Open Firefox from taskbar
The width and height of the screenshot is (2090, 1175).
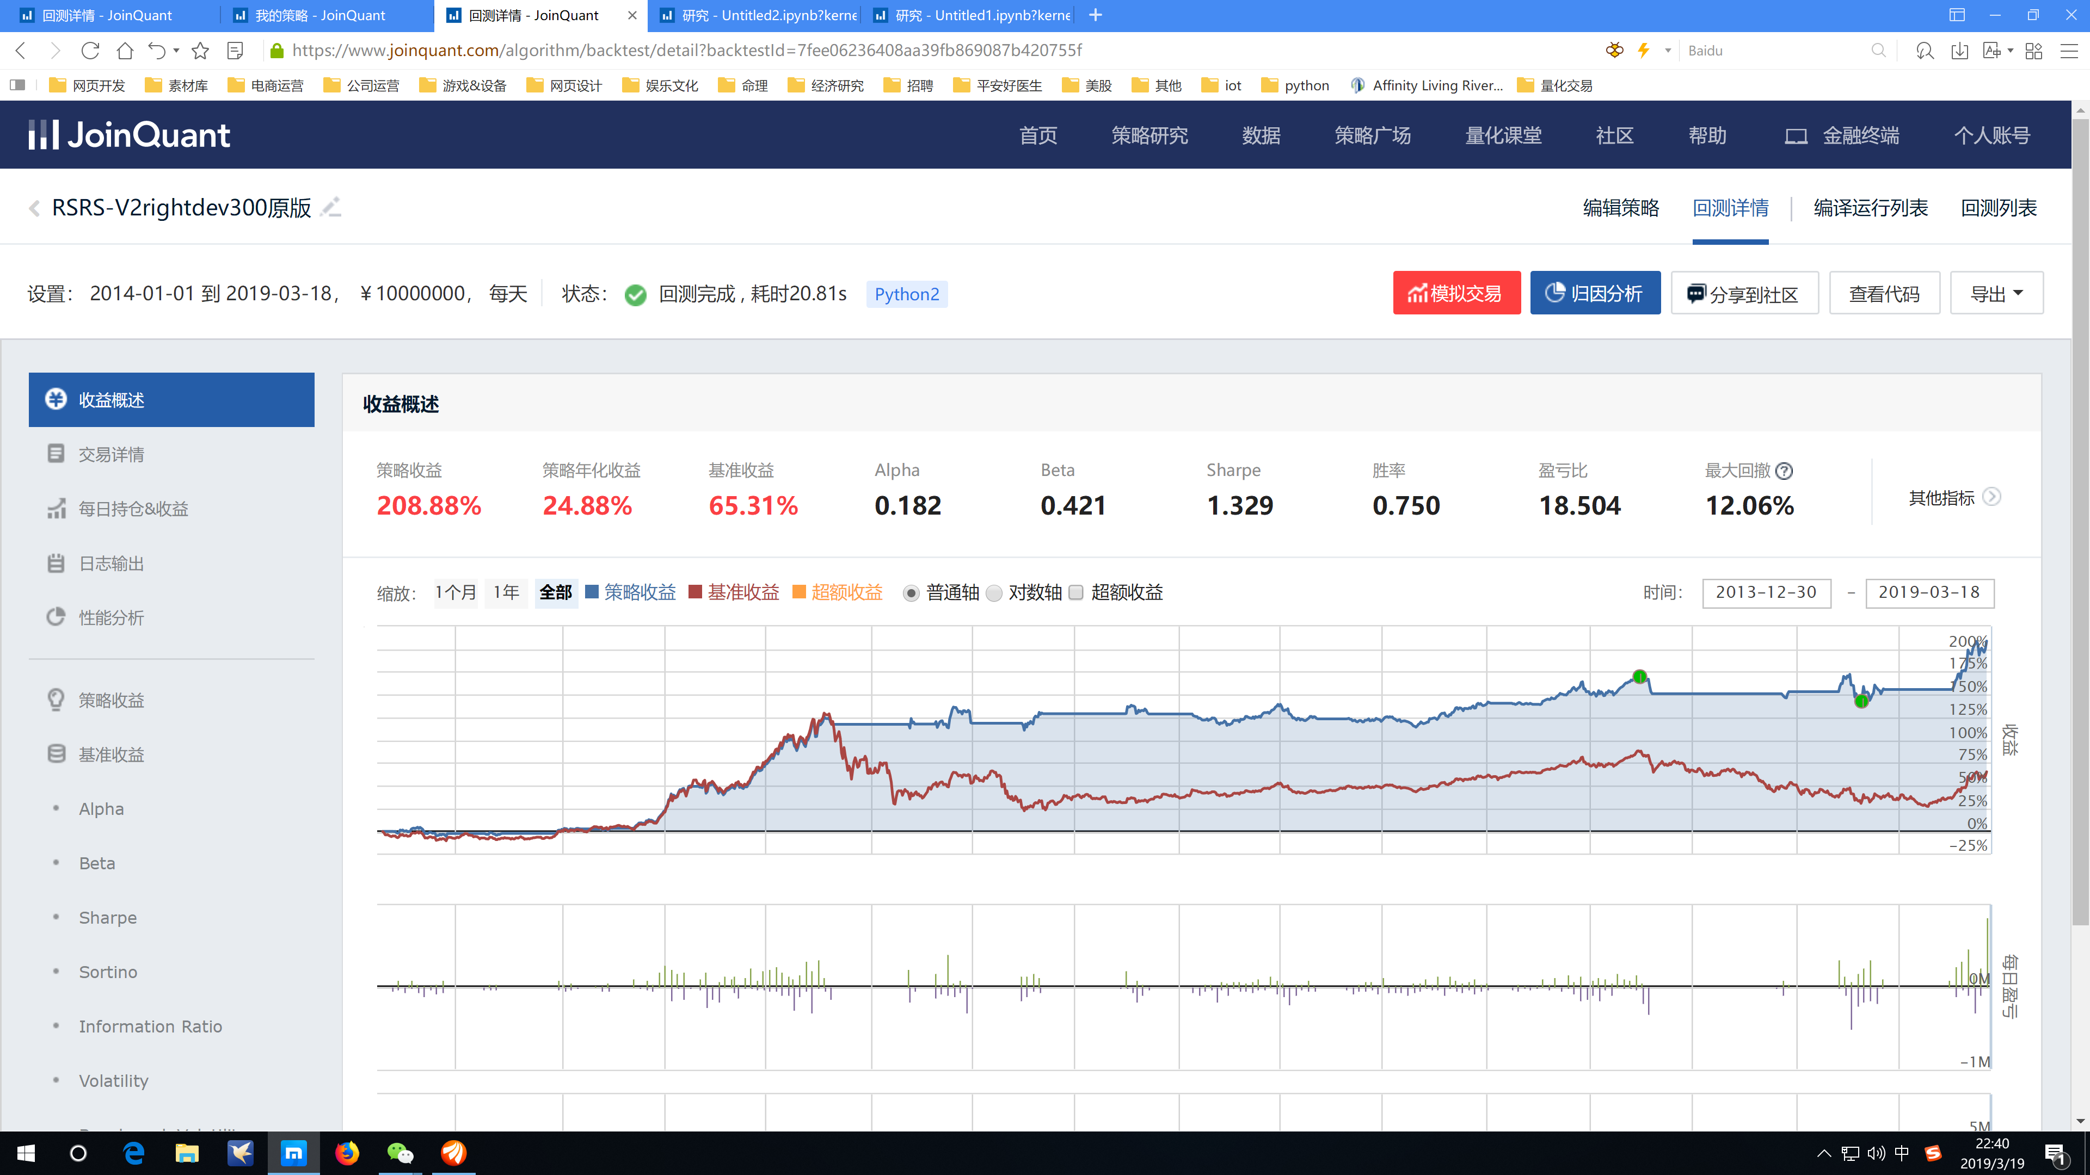coord(347,1153)
